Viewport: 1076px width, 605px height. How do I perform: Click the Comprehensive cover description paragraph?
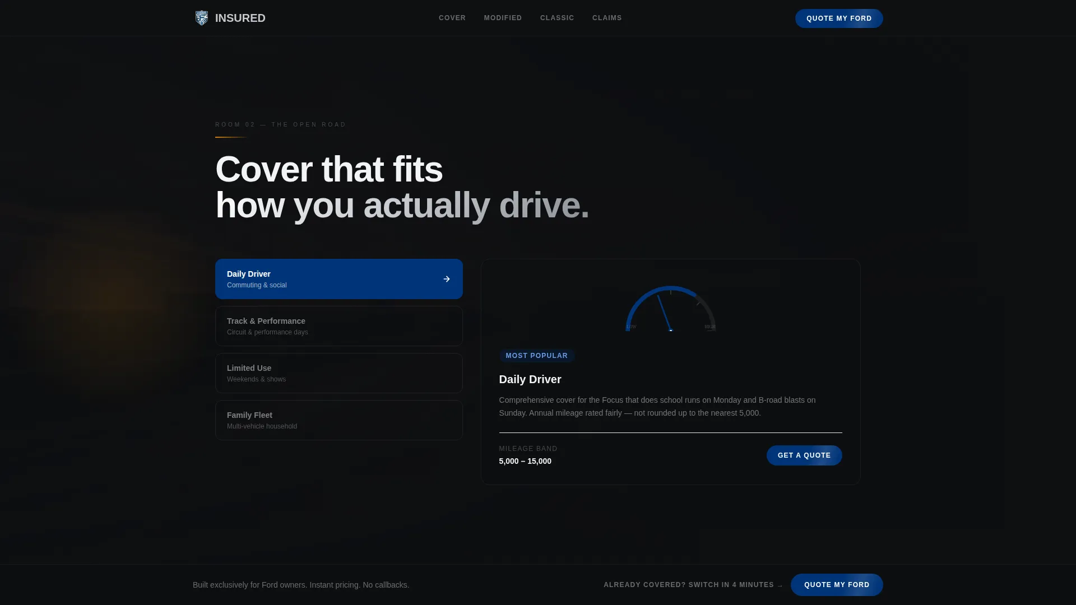point(657,407)
